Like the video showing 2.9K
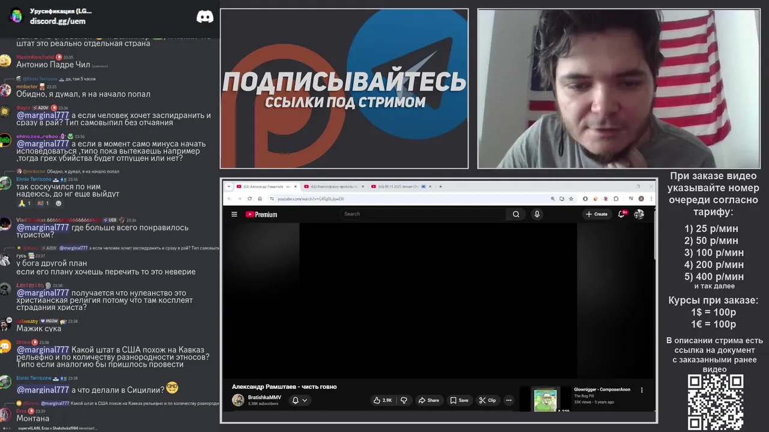The image size is (769, 432). (x=383, y=400)
